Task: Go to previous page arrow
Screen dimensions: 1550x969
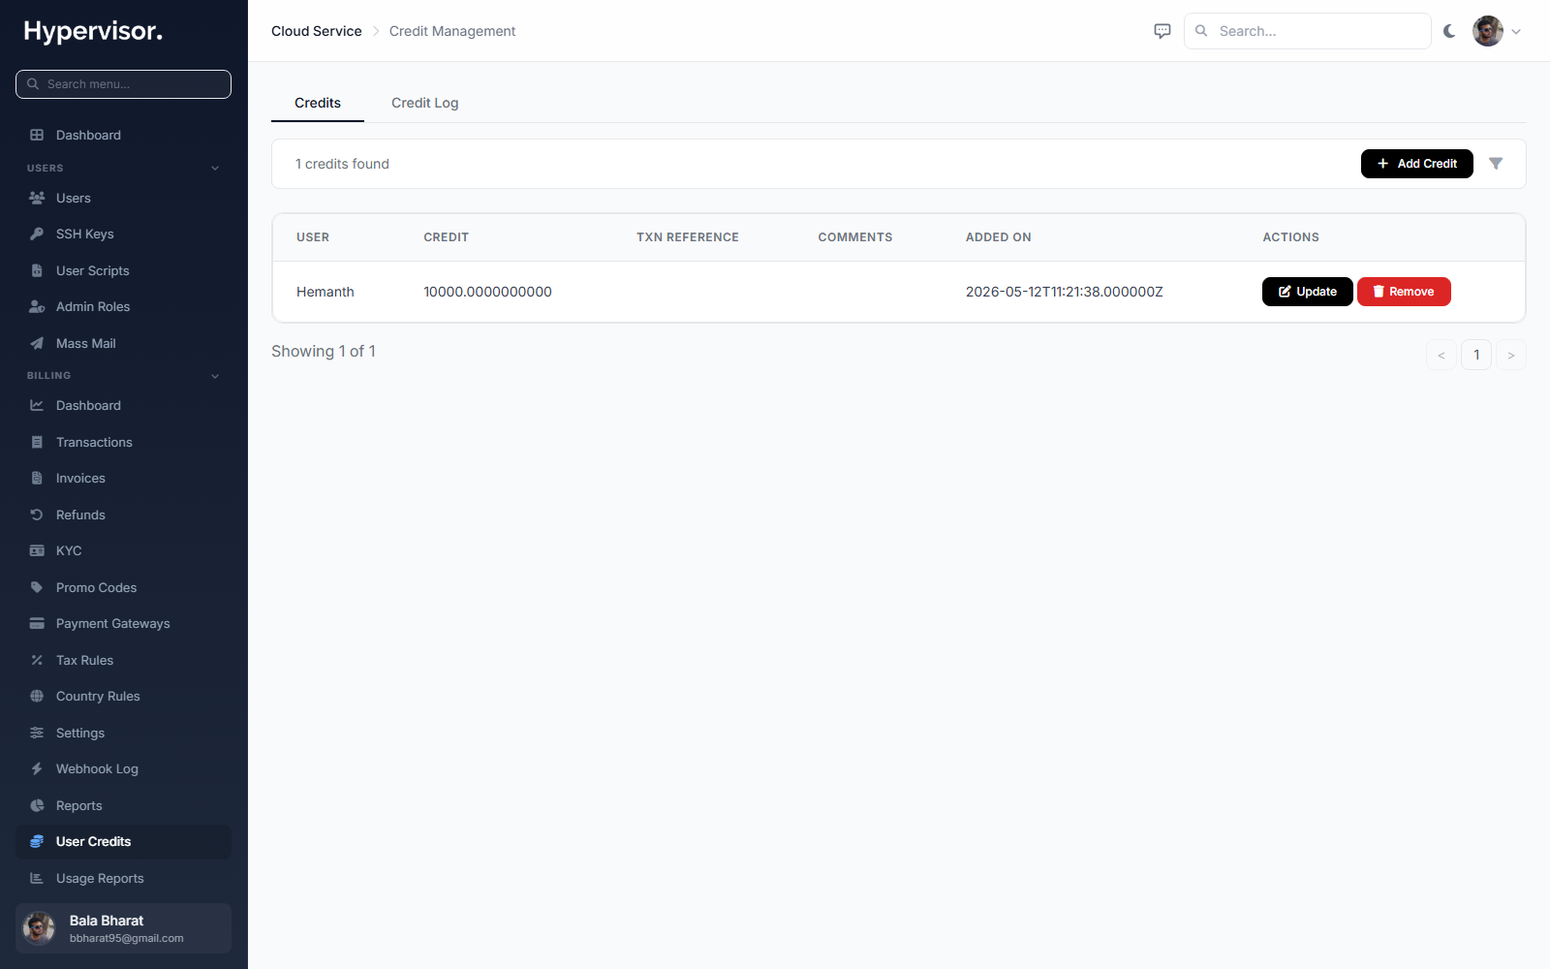Action: pyautogui.click(x=1441, y=355)
